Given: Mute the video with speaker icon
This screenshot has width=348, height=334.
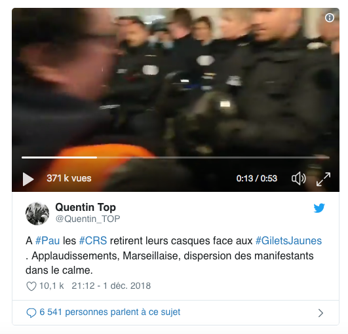Looking at the screenshot, I should coord(299,178).
